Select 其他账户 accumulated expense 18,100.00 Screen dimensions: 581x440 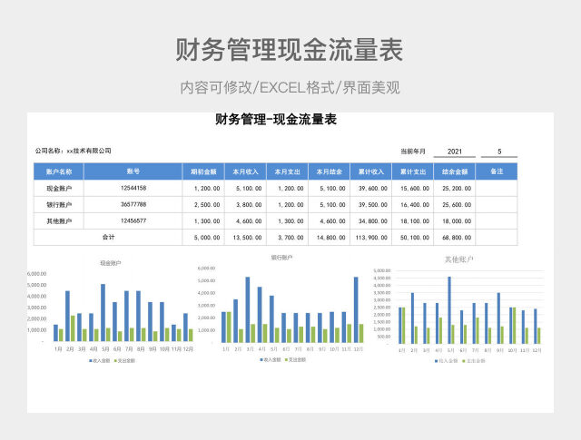415,221
